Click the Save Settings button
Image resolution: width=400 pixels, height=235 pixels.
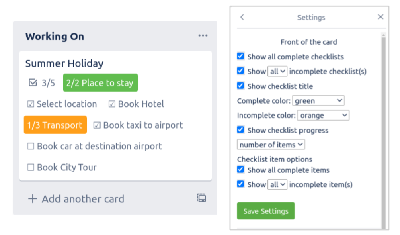pyautogui.click(x=266, y=210)
